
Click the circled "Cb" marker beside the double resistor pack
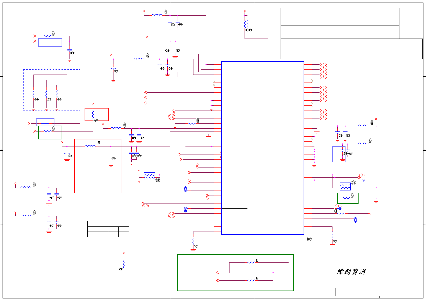[353, 183]
